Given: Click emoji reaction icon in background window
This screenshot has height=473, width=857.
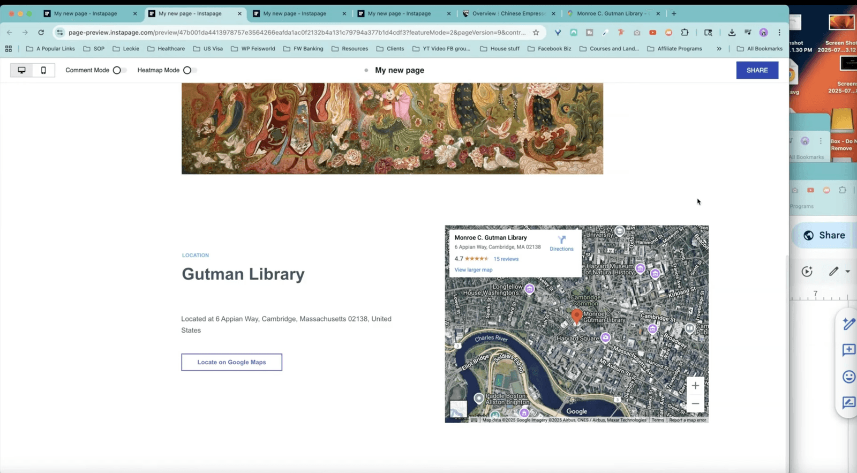Looking at the screenshot, I should point(848,377).
